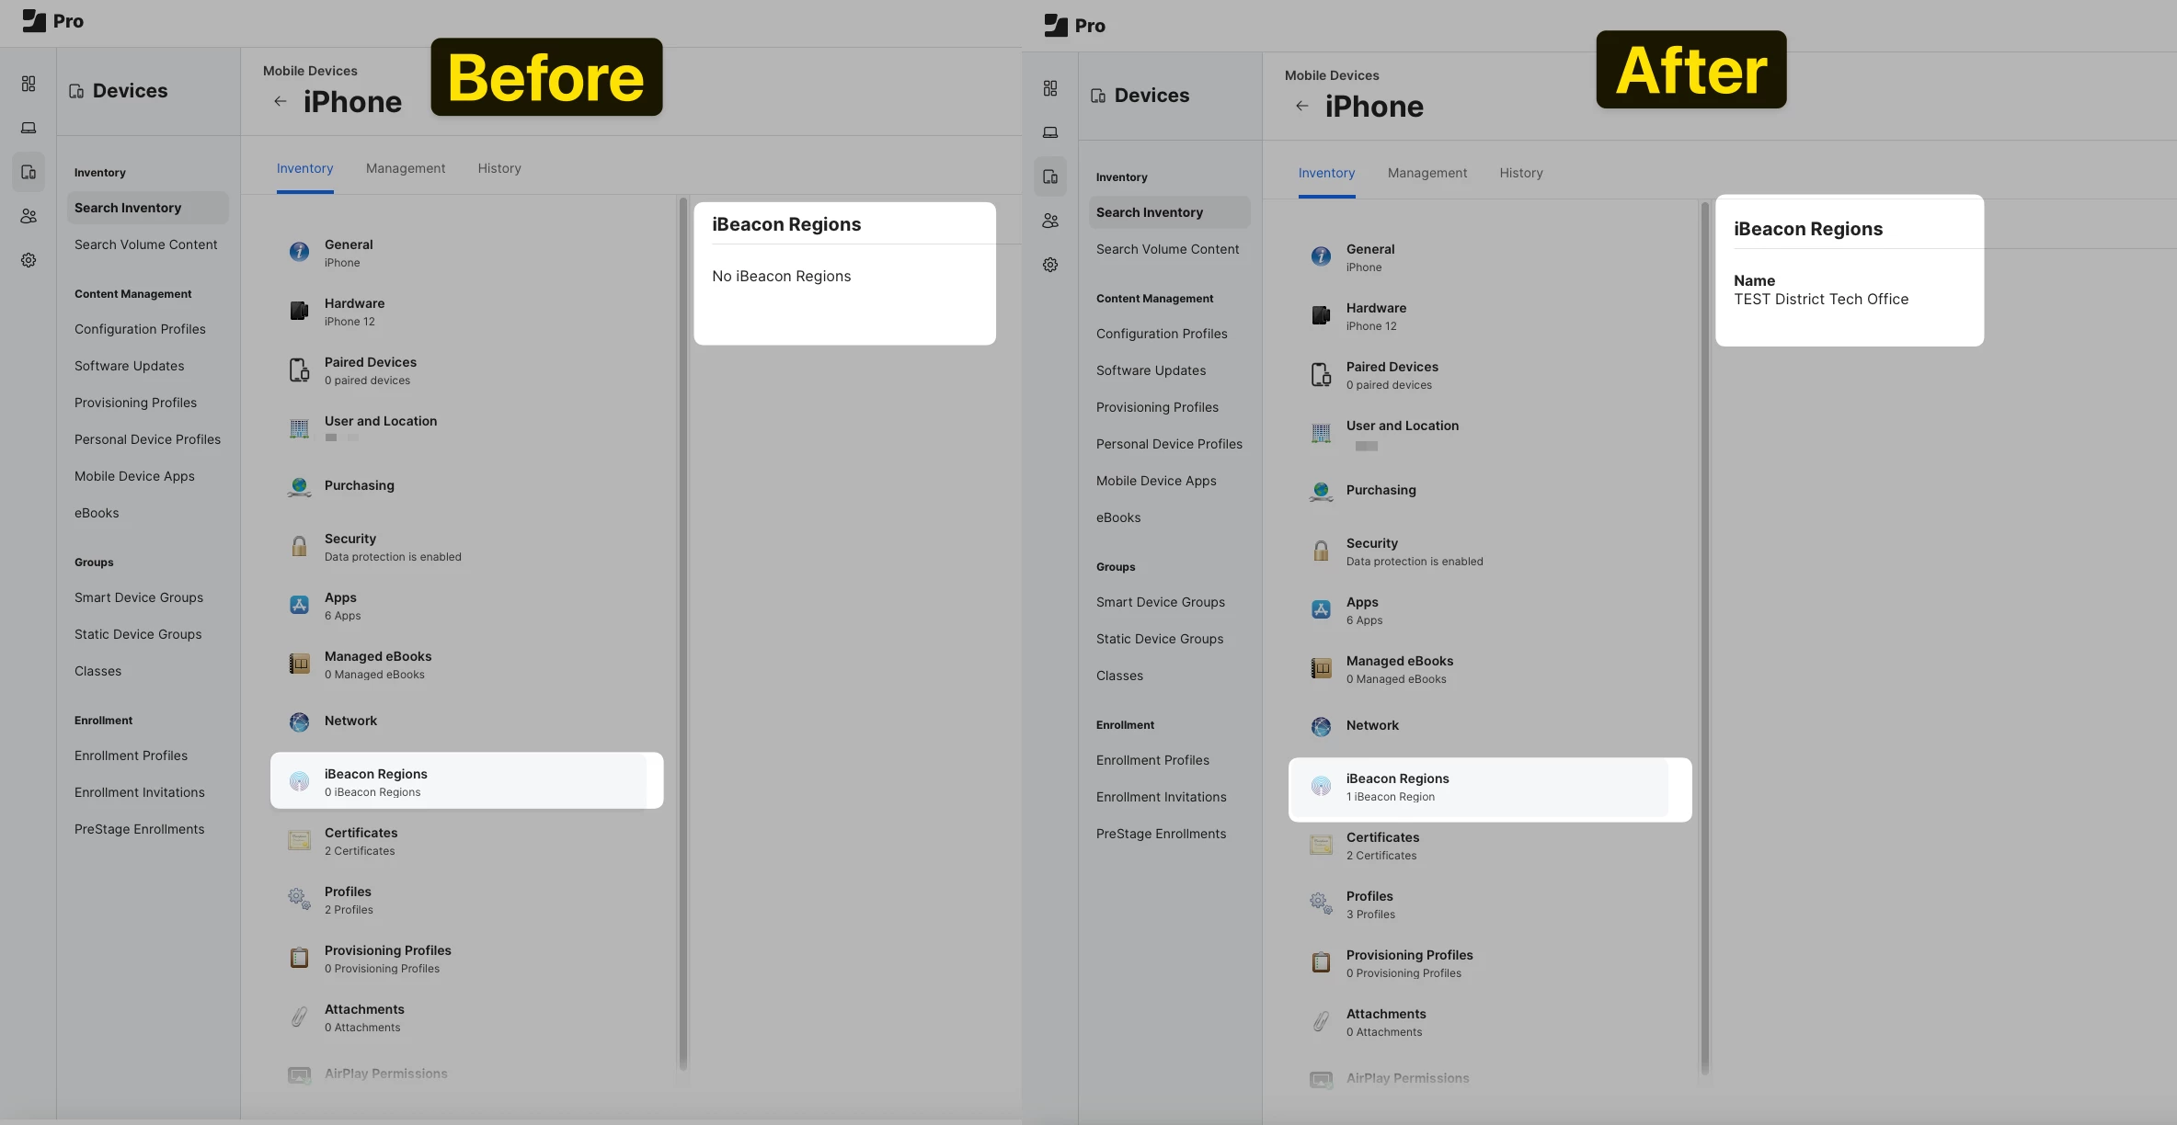This screenshot has width=2177, height=1125.
Task: Select iBeacon Regions row with 1 region
Action: pos(1490,789)
